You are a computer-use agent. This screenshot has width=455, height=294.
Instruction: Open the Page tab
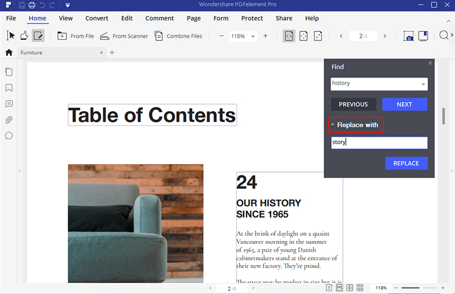(193, 18)
